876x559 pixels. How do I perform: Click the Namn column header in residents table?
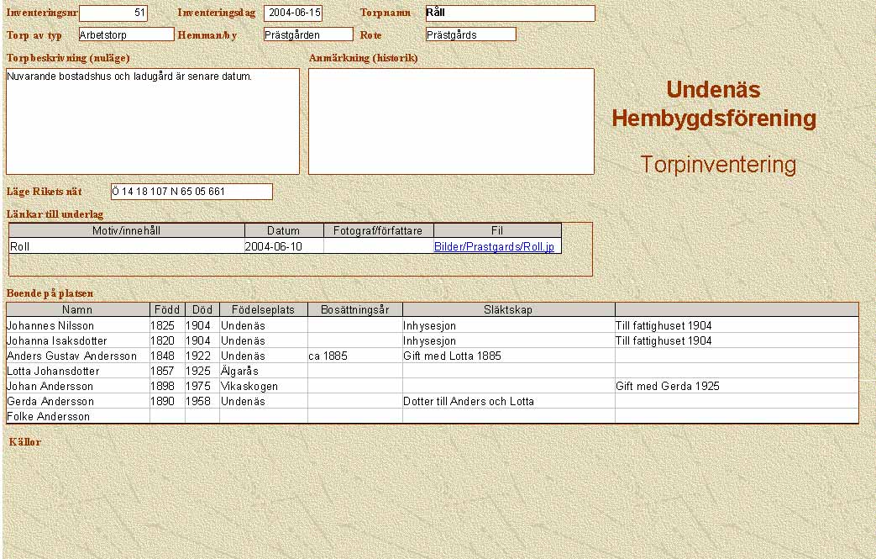[77, 310]
